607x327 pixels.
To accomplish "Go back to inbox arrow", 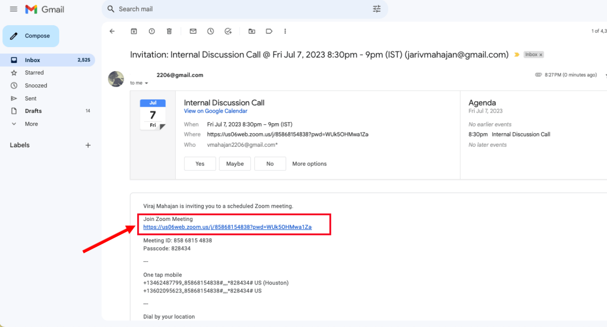I will pos(112,31).
